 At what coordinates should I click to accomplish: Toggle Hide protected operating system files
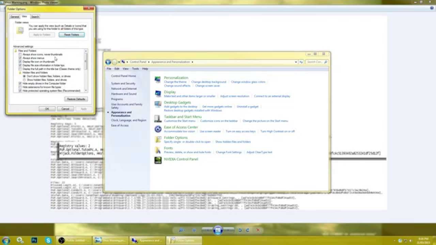point(20,91)
